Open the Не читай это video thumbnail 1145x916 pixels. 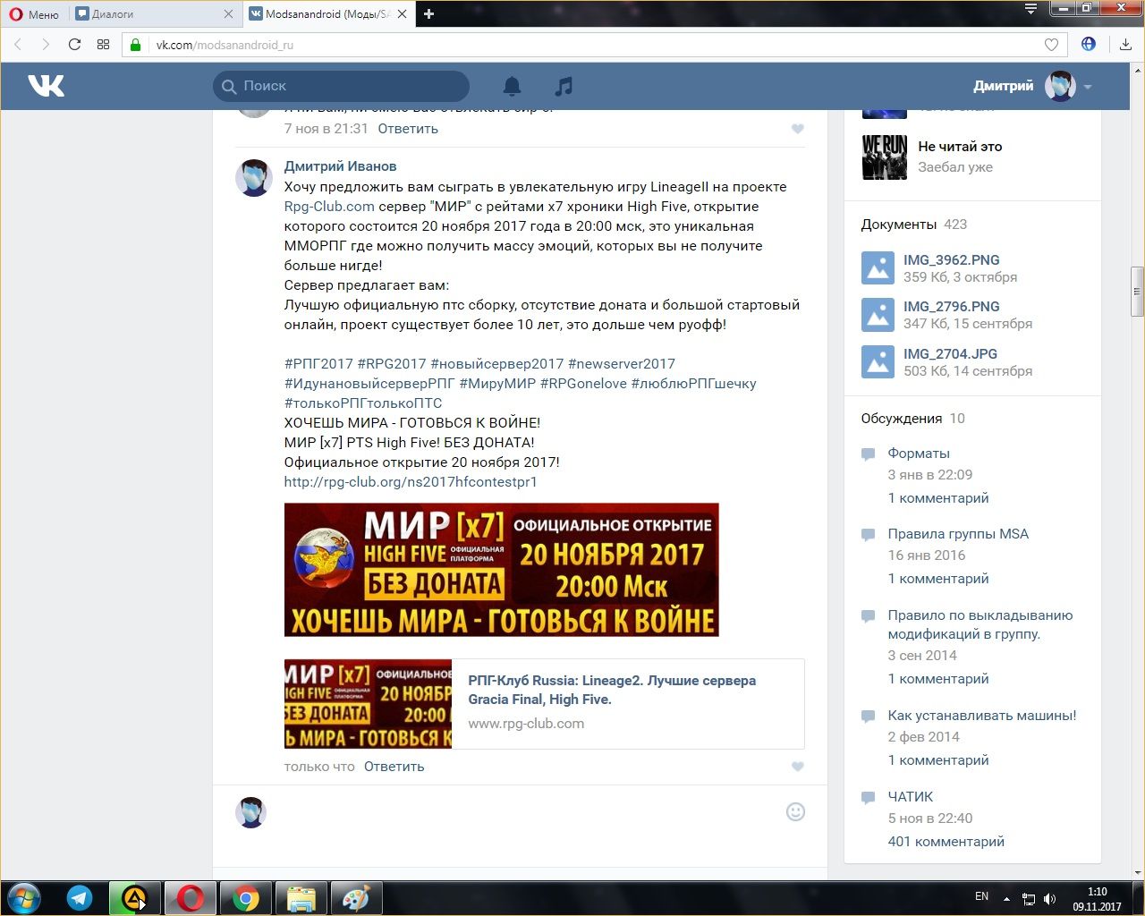(885, 157)
